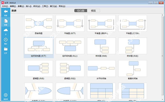This screenshot has height=102, width=165.
Task: Switch to the 空白图 tab
Action: click(x=81, y=11)
